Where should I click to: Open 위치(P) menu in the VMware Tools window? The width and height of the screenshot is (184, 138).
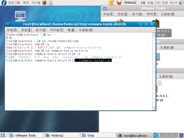tap(152, 14)
